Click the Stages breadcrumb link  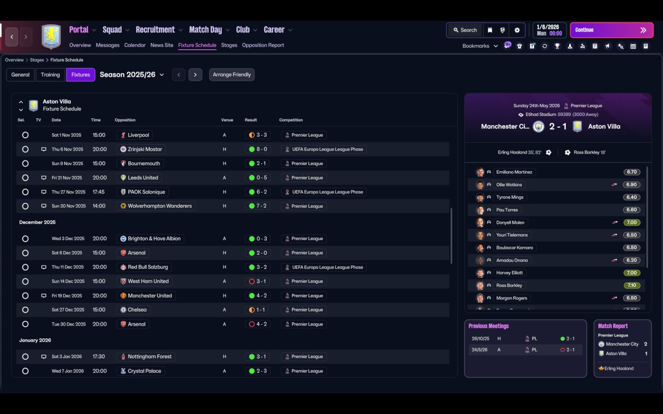click(x=37, y=60)
